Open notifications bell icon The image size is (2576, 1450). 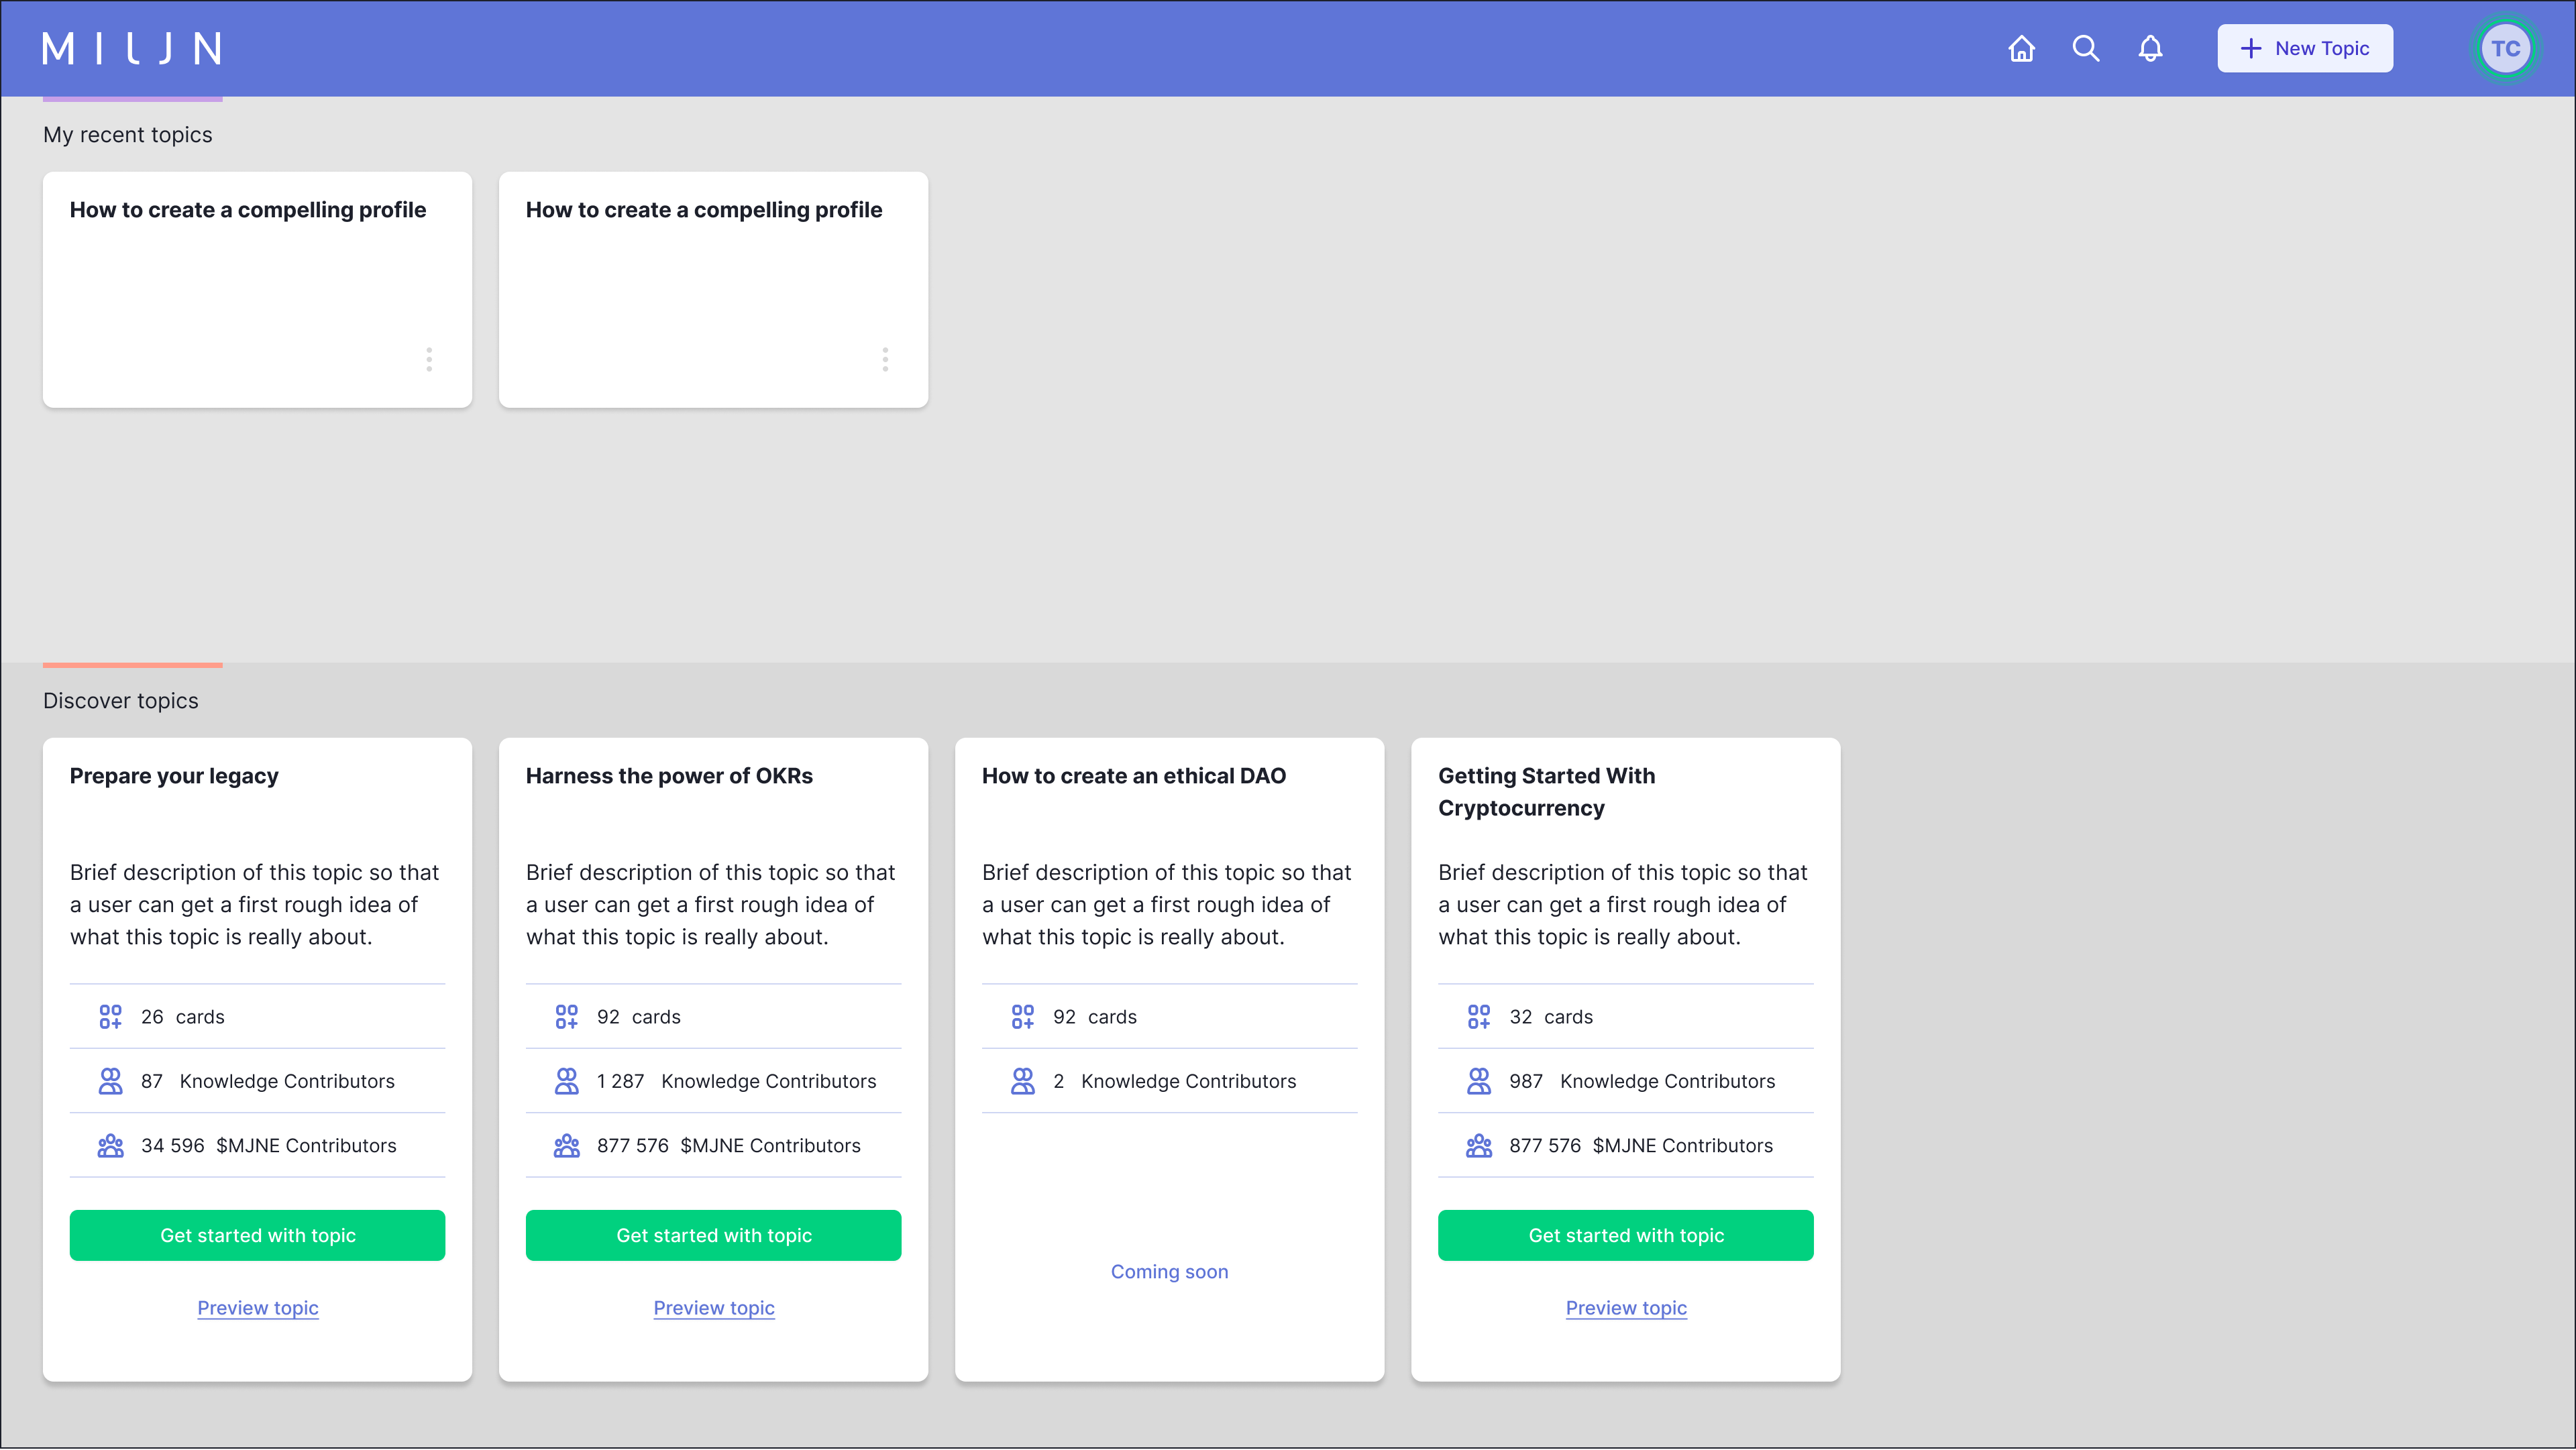click(x=2150, y=48)
